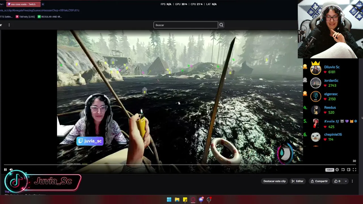Click Reedus leaderboard entry
363x204 pixels.
pyautogui.click(x=330, y=108)
